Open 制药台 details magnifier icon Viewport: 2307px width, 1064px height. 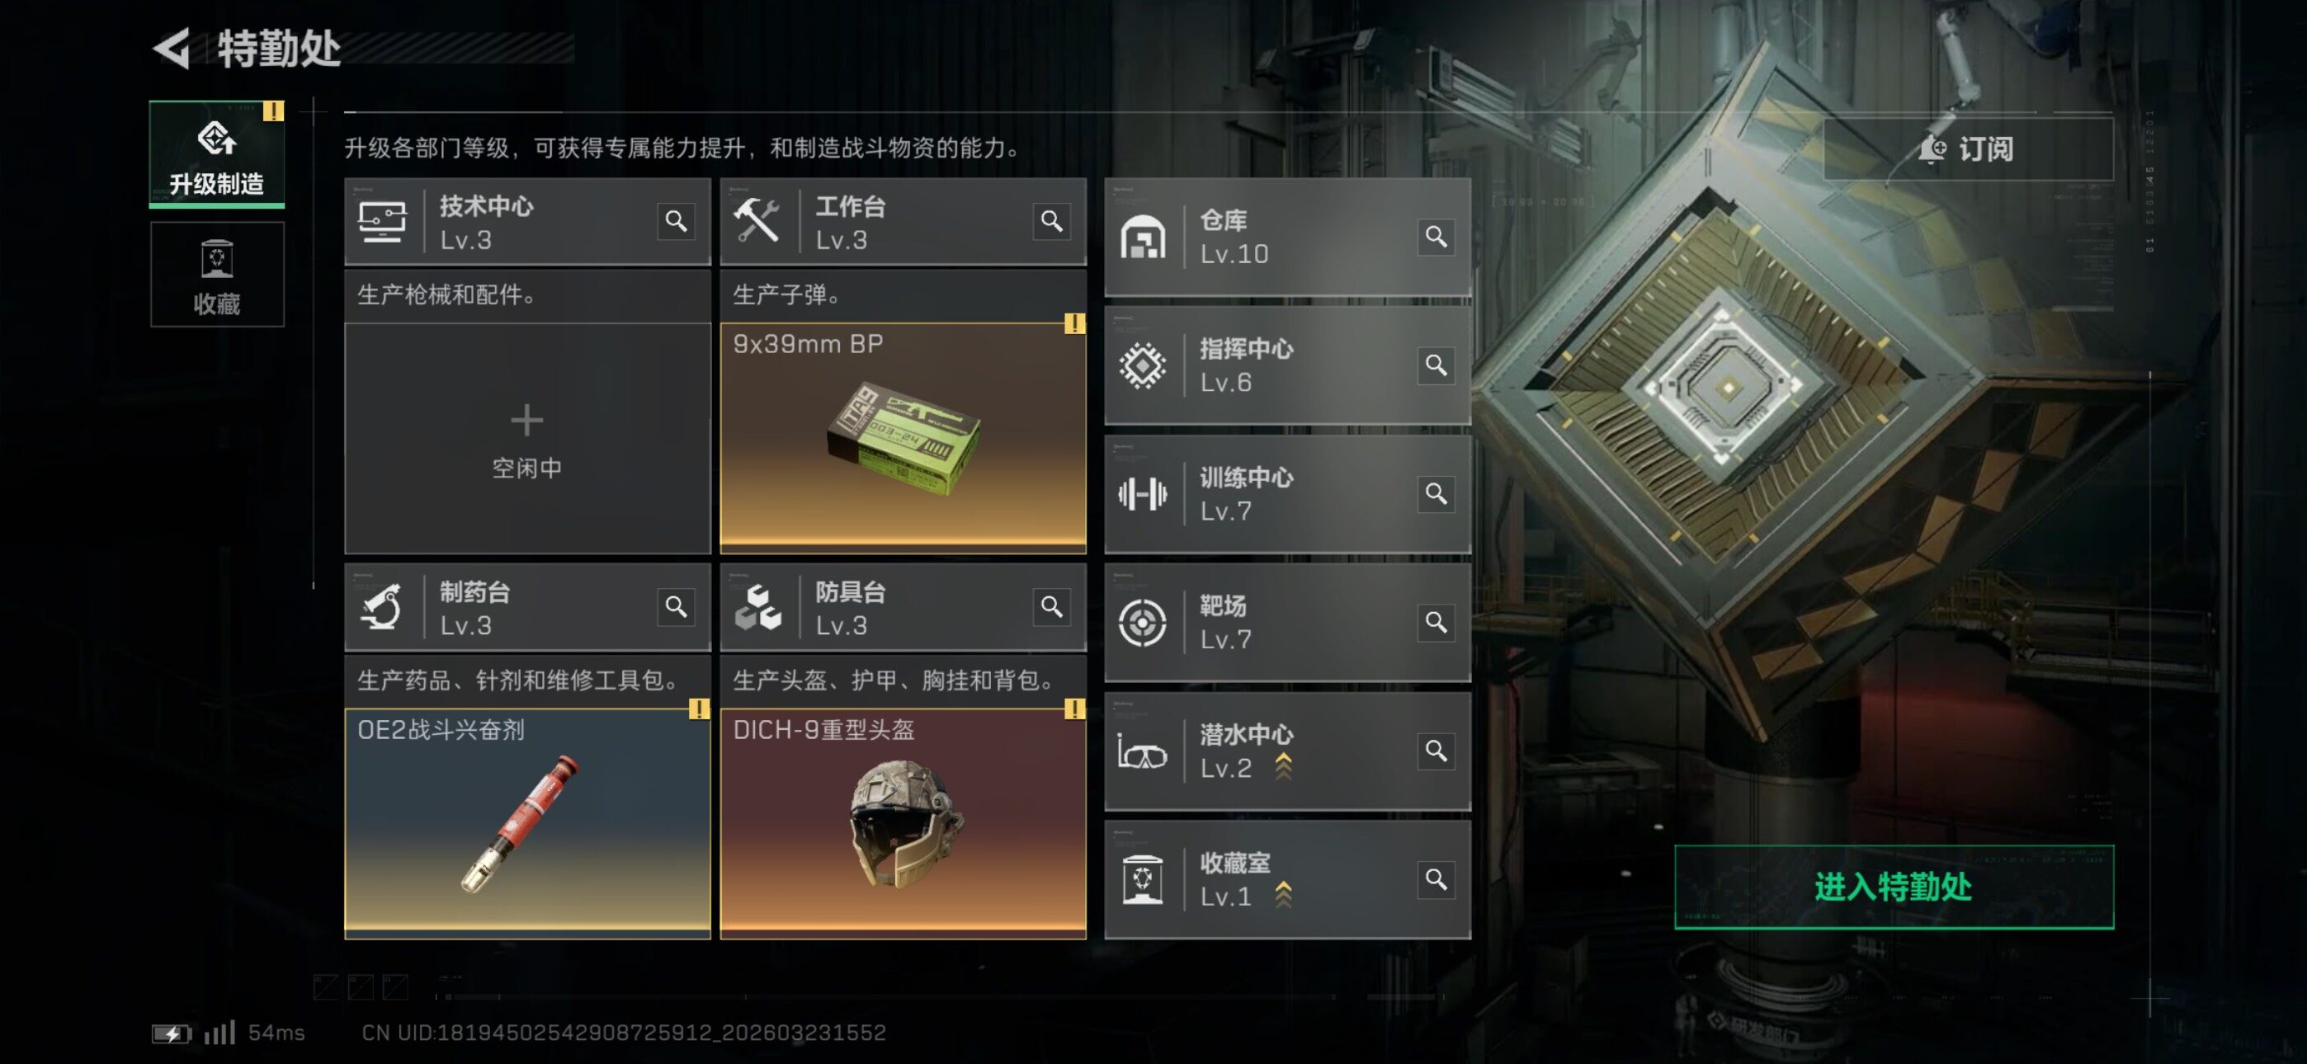point(676,606)
